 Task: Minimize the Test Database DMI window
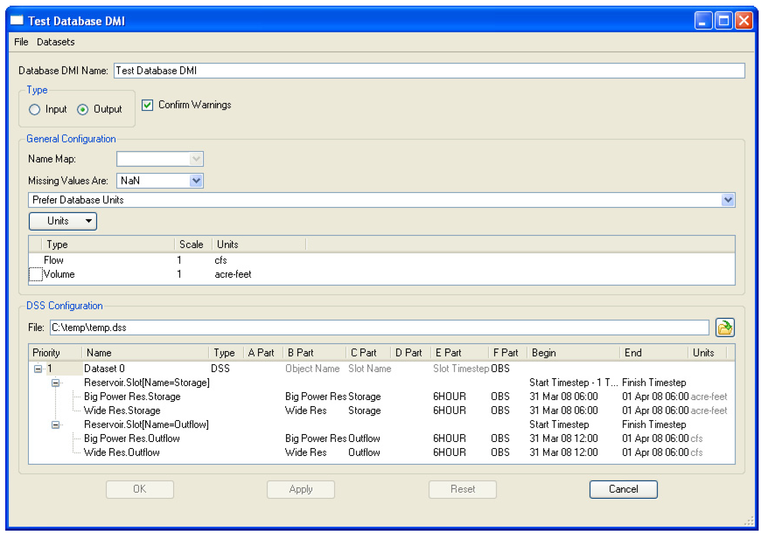point(703,21)
